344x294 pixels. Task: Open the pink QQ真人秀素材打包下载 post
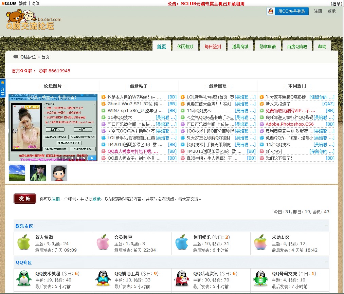[133, 151]
